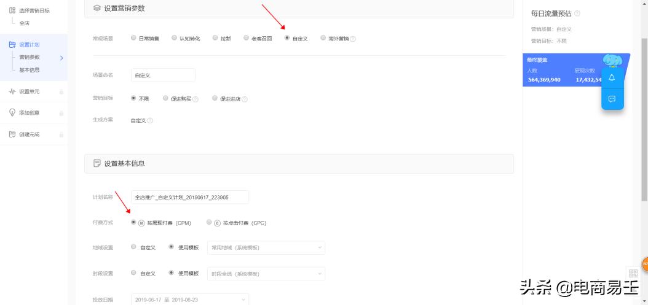Click the blue elephant mascot assistant
648x305 pixels.
(x=612, y=61)
